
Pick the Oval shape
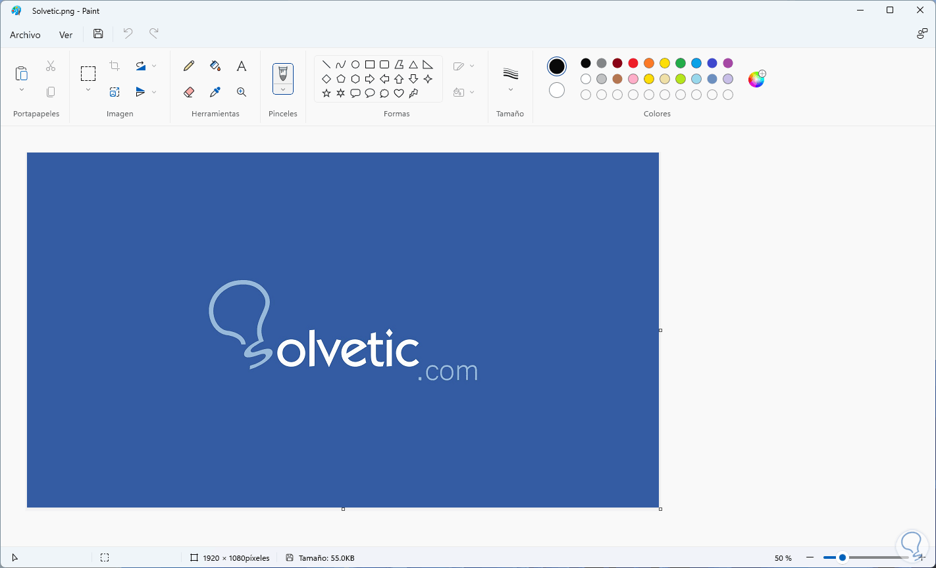pos(355,64)
